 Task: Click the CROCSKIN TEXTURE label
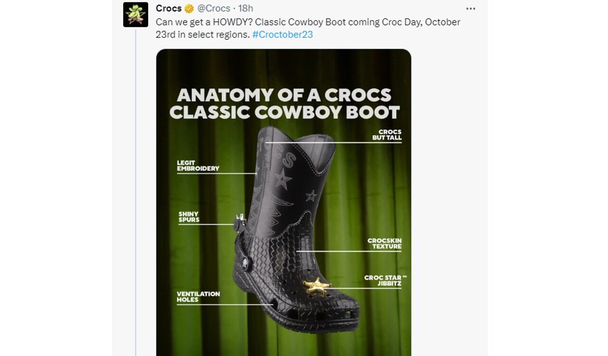[x=384, y=244]
